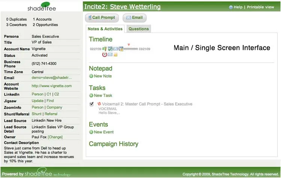Image resolution: width=281 pixels, height=178 pixels.
Task: Click the LinkedIn C1 link
Action: (49, 94)
